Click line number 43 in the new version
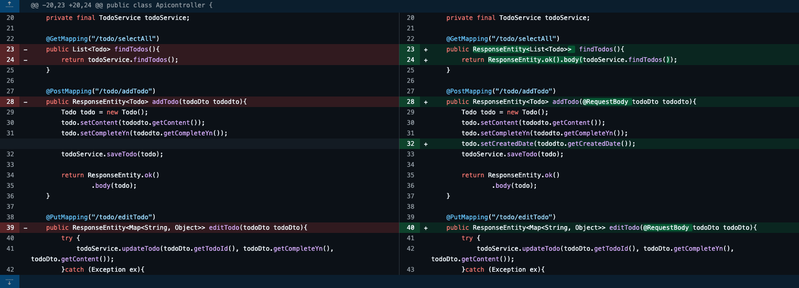This screenshot has width=799, height=288. pos(410,270)
